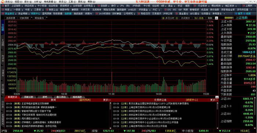257x133 pixels.
Task: Open the 龙虎榜单 toolbar item
Action: tap(97, 10)
